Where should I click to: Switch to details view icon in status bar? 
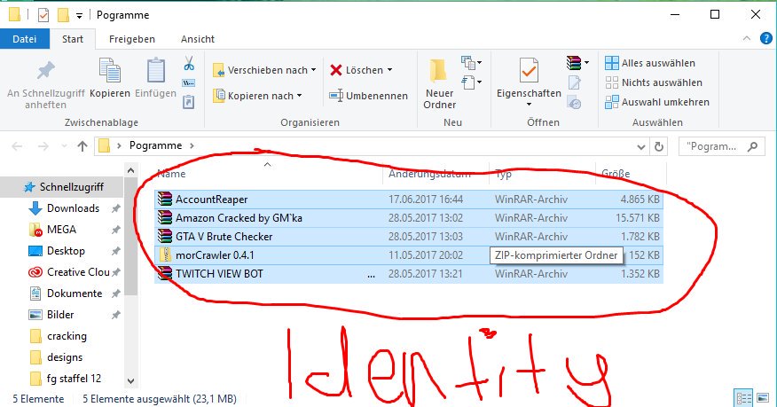coord(744,398)
